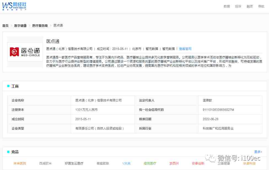Click the 法定代表人 label cell
This screenshot has height=170, width=269.
coord(147,100)
